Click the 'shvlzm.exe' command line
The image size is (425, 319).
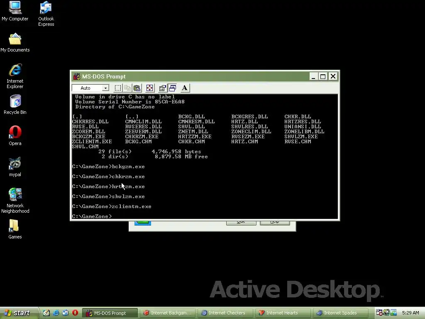pyautogui.click(x=108, y=196)
